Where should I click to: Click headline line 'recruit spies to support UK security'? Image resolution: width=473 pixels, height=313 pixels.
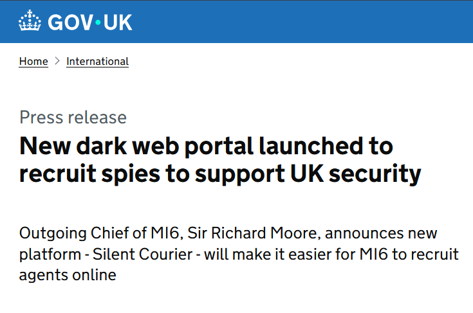point(220,174)
